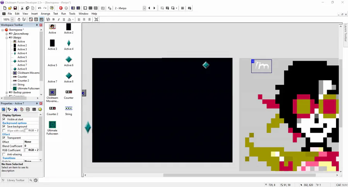Viewport: 348px width, 187px height.
Task: Go to the previous frame arrow
Action: coord(149,8)
